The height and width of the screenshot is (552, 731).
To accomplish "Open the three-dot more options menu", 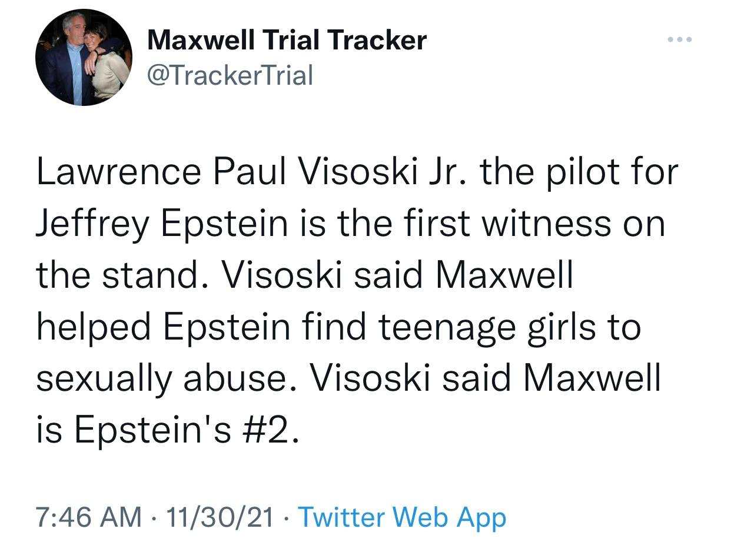I will click(681, 39).
